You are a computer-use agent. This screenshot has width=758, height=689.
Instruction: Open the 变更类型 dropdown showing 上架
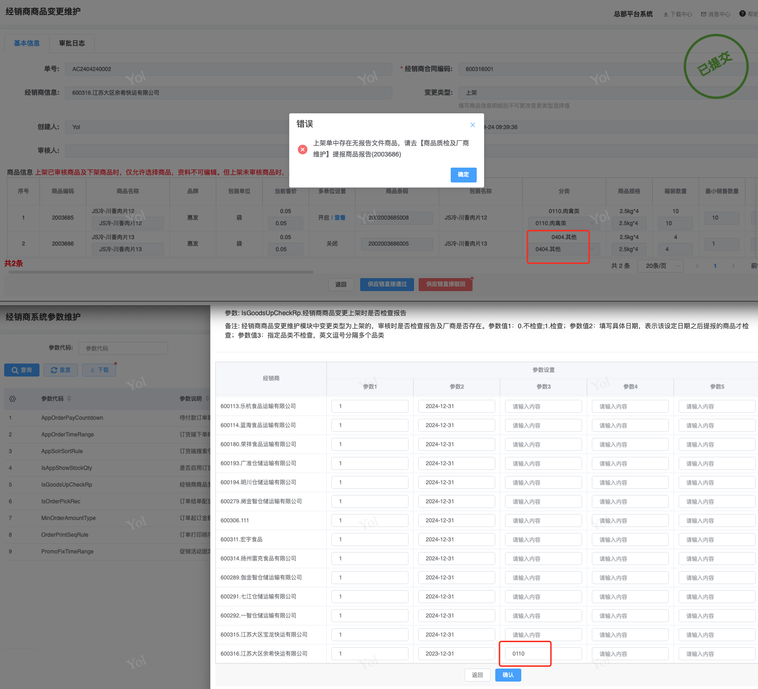coord(603,93)
